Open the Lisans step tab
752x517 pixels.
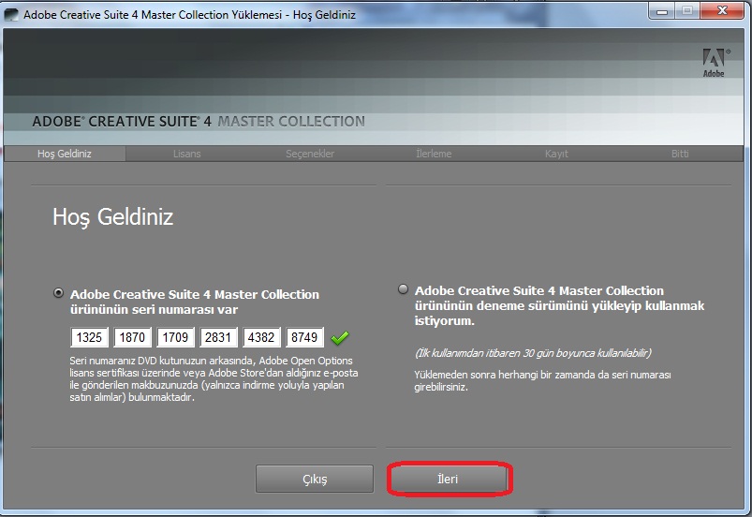187,154
